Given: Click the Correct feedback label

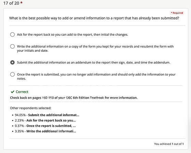Looking at the screenshot, I should pyautogui.click(x=22, y=92).
